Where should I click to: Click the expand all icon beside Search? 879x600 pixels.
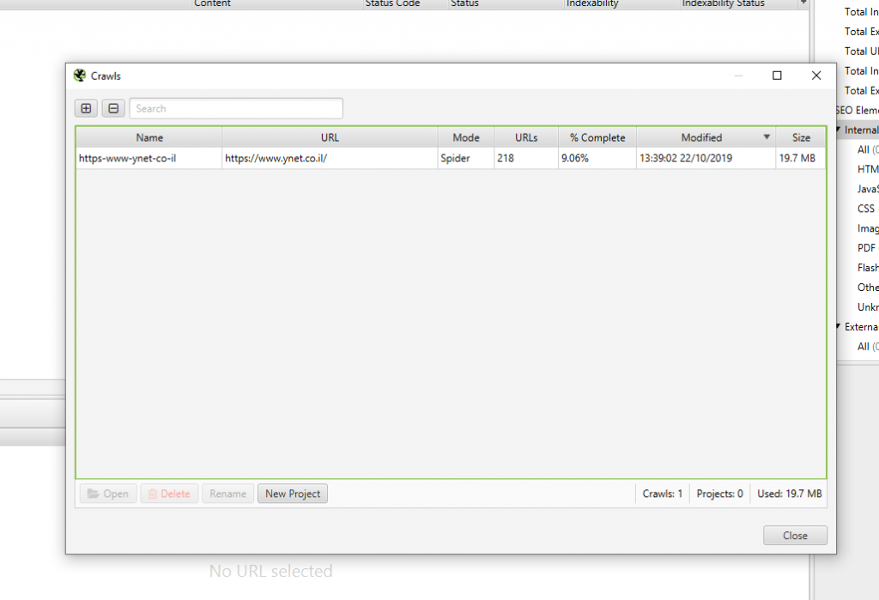[86, 108]
